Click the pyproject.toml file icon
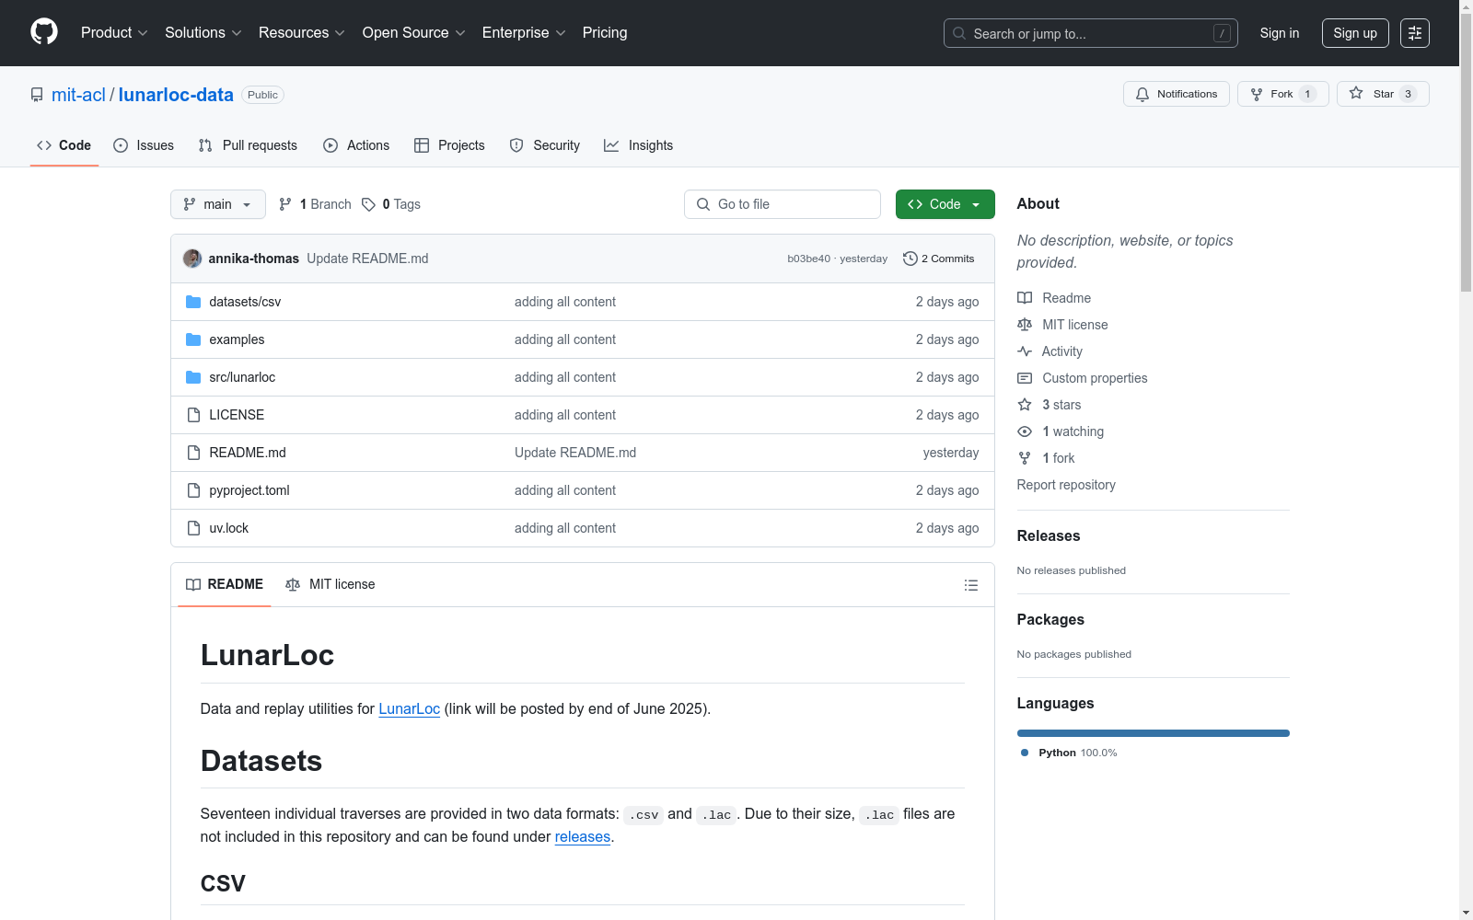 tap(193, 490)
